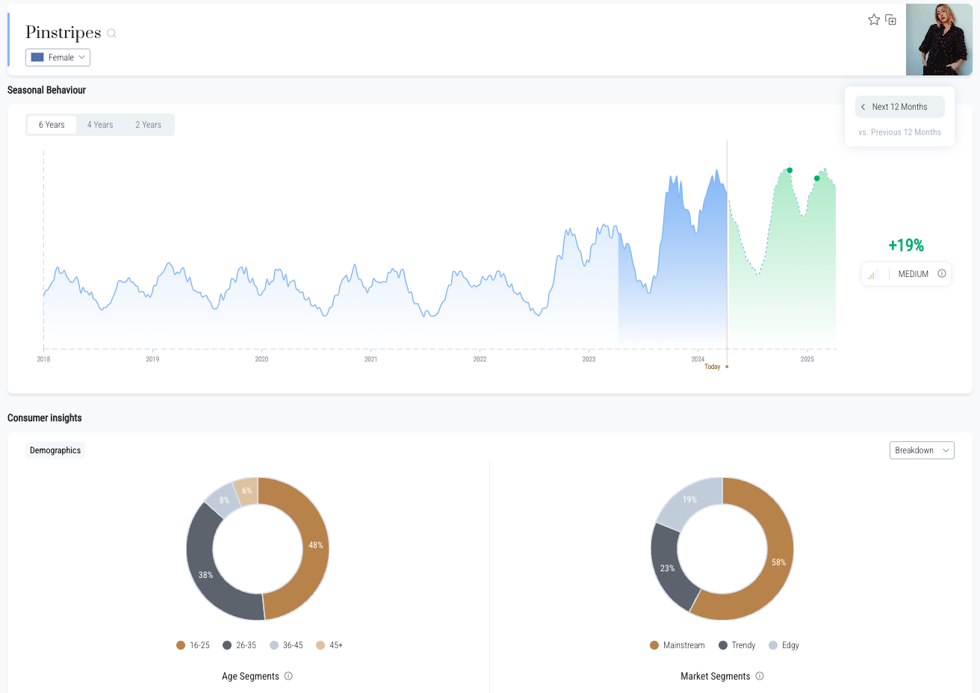Toggle the Edgy market legend item
This screenshot has width=980, height=693.
(784, 645)
